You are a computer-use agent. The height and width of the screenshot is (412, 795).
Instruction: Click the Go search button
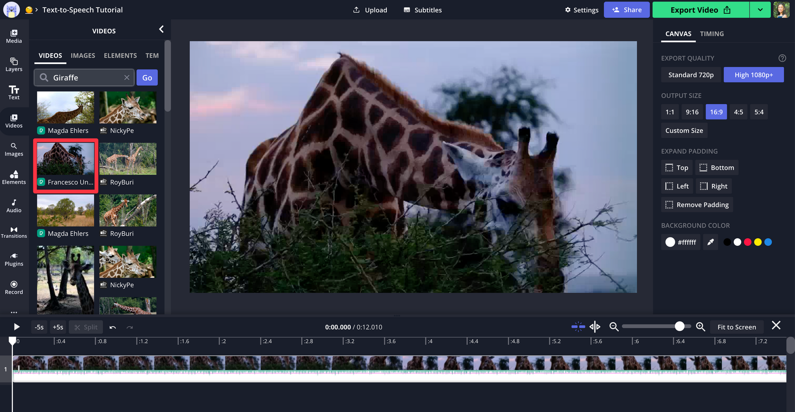tap(147, 78)
